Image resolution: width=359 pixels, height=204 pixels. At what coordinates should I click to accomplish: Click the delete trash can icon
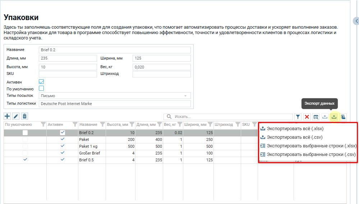click(24, 116)
